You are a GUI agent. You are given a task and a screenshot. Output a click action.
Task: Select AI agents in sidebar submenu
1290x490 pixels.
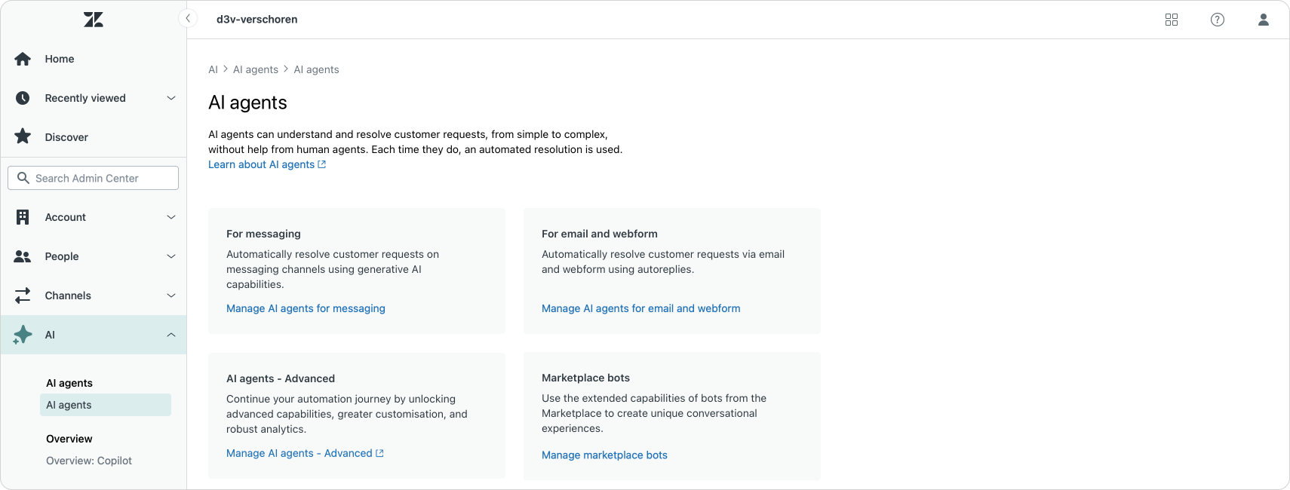[69, 405]
